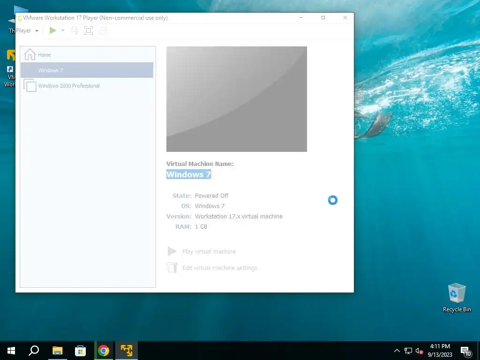Viewport: 480px width, 360px height.
Task: Click the VMware Player taskbar icon
Action: pos(127,351)
